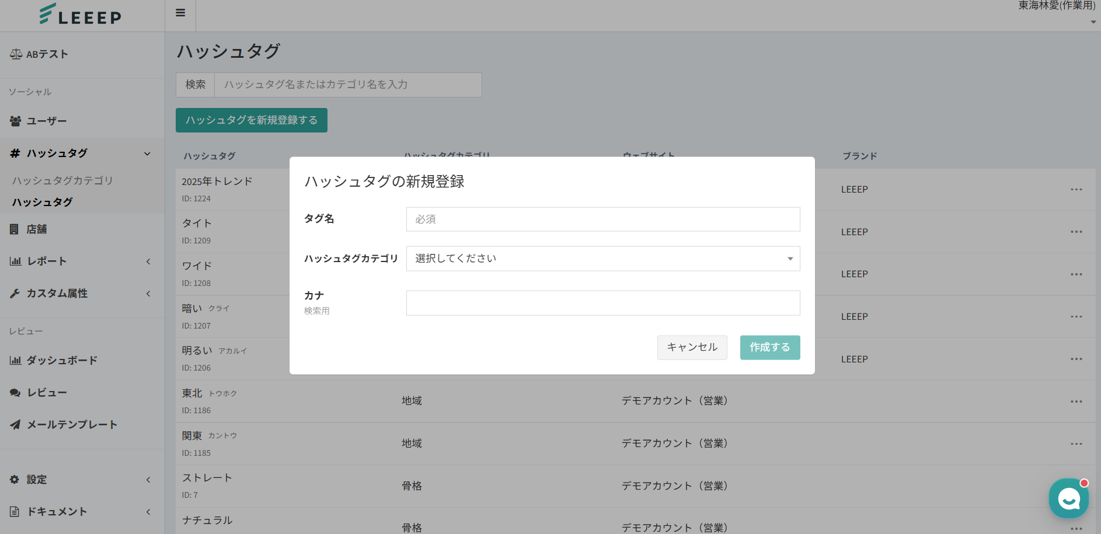The height and width of the screenshot is (534, 1101).
Task: Click the LEEEP logo
Action: pyautogui.click(x=81, y=15)
